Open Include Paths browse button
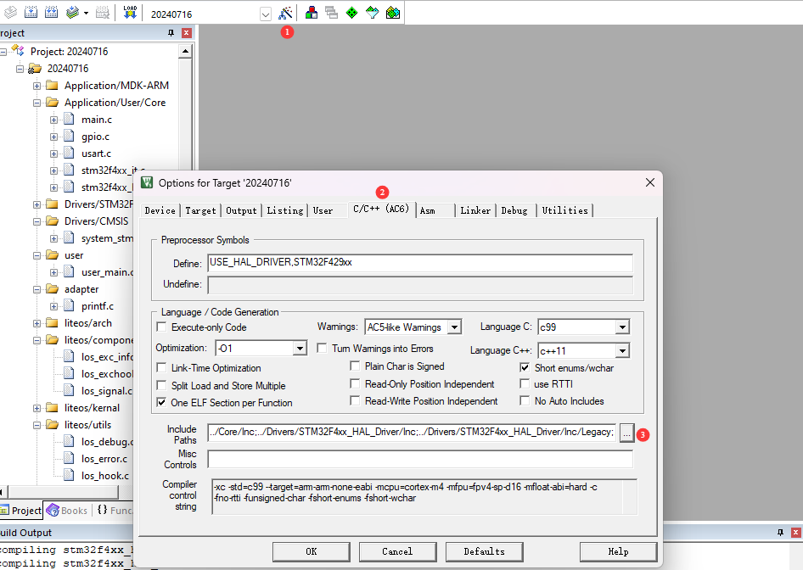 pyautogui.click(x=626, y=433)
